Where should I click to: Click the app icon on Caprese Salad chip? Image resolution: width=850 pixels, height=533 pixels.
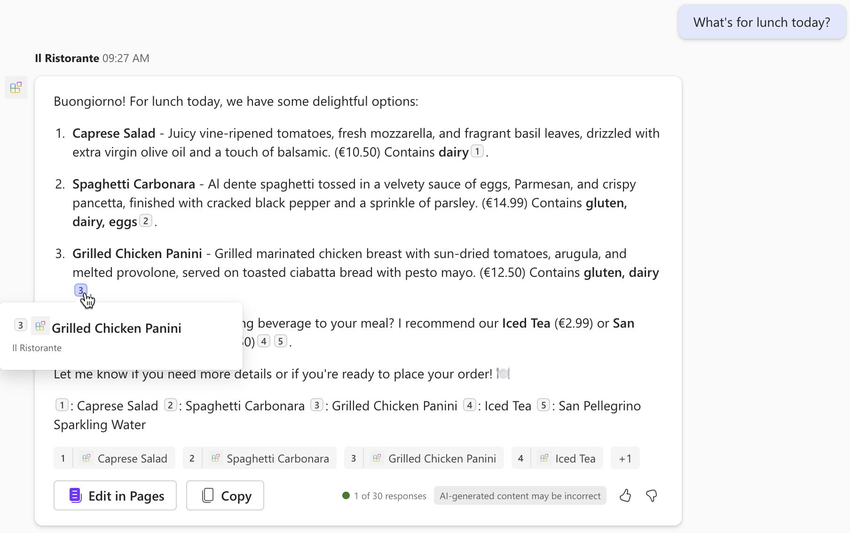pos(87,458)
